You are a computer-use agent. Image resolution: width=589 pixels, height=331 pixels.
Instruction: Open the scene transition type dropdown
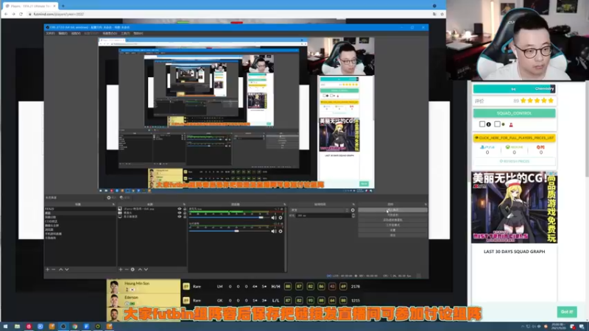tap(320, 210)
